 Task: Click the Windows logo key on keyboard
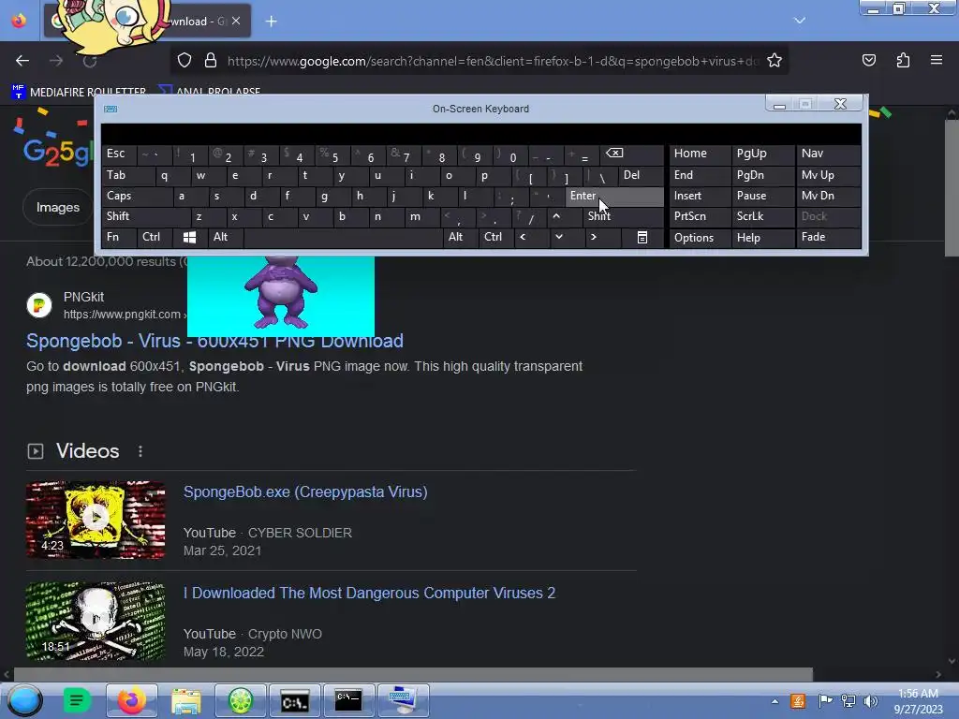pyautogui.click(x=189, y=237)
